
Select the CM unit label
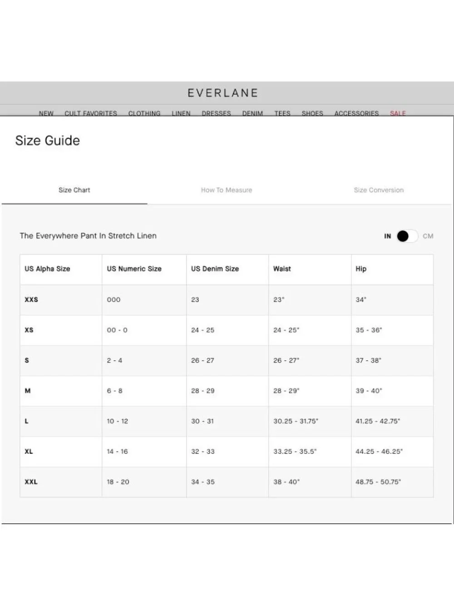click(x=428, y=236)
